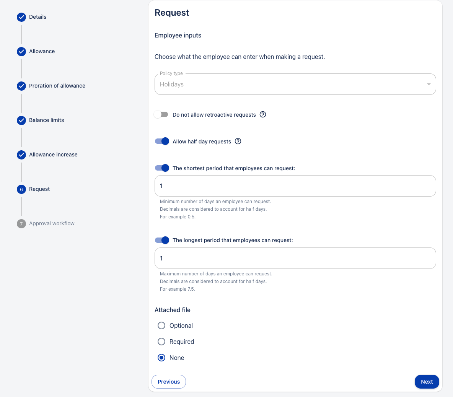Click the Details step checkmark icon
The width and height of the screenshot is (453, 397).
coord(21,17)
